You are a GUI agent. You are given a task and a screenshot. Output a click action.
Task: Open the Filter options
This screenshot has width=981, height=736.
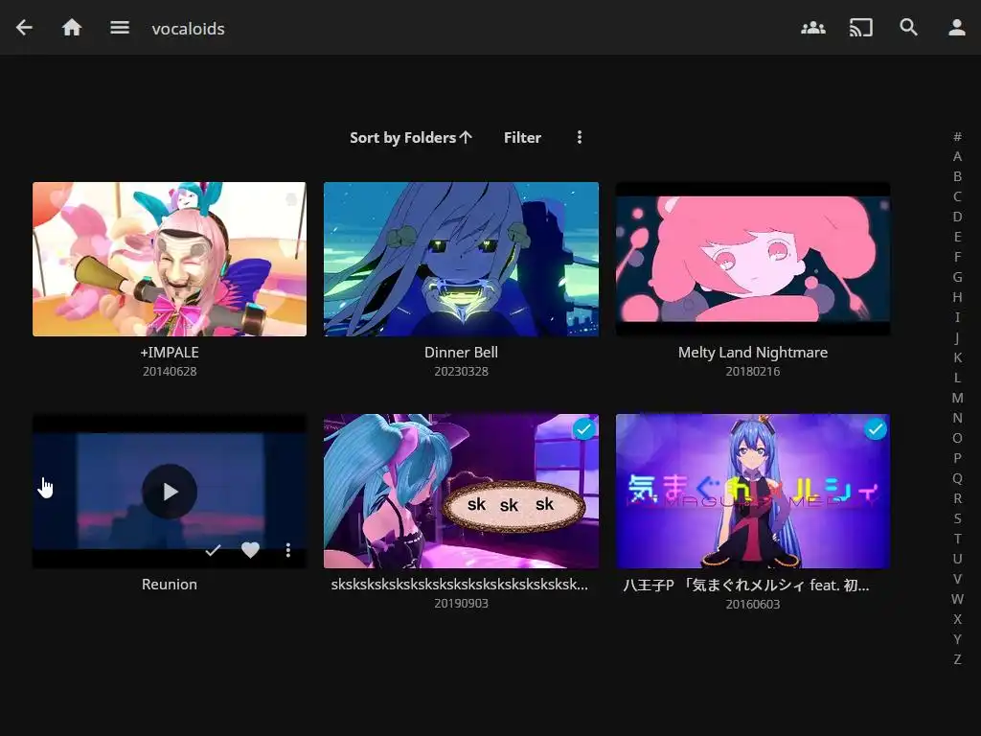(x=522, y=137)
